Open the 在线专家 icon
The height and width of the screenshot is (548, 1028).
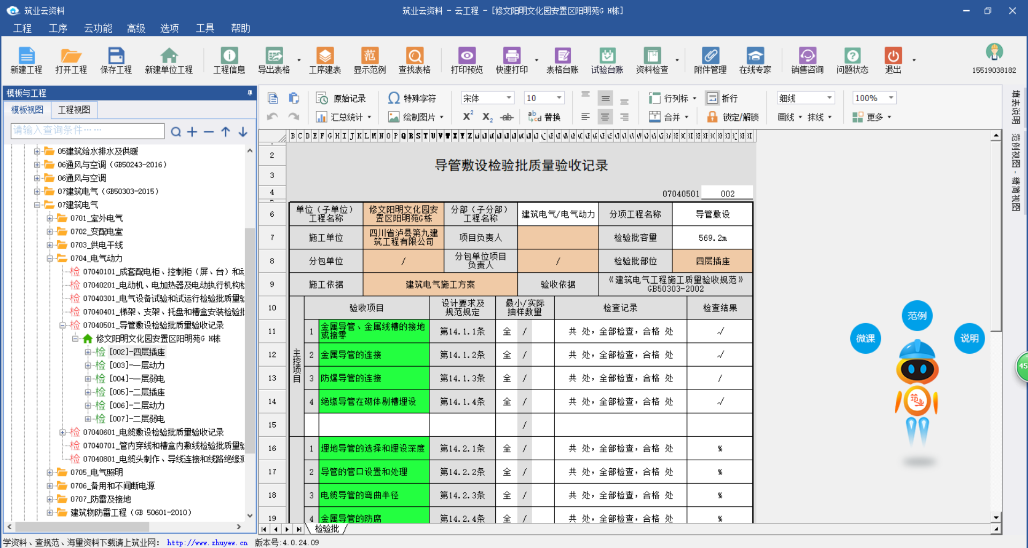click(755, 60)
